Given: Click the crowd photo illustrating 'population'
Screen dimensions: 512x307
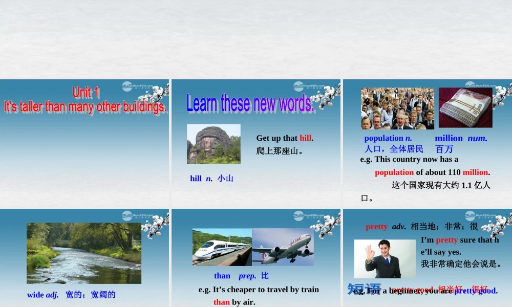Looking at the screenshot, I should point(397,108).
